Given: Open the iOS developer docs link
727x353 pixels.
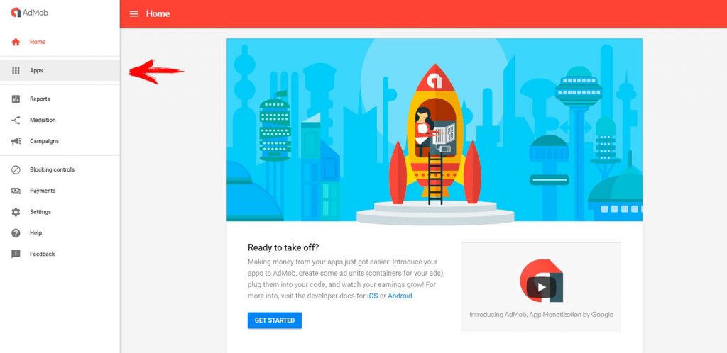Looking at the screenshot, I should [372, 296].
